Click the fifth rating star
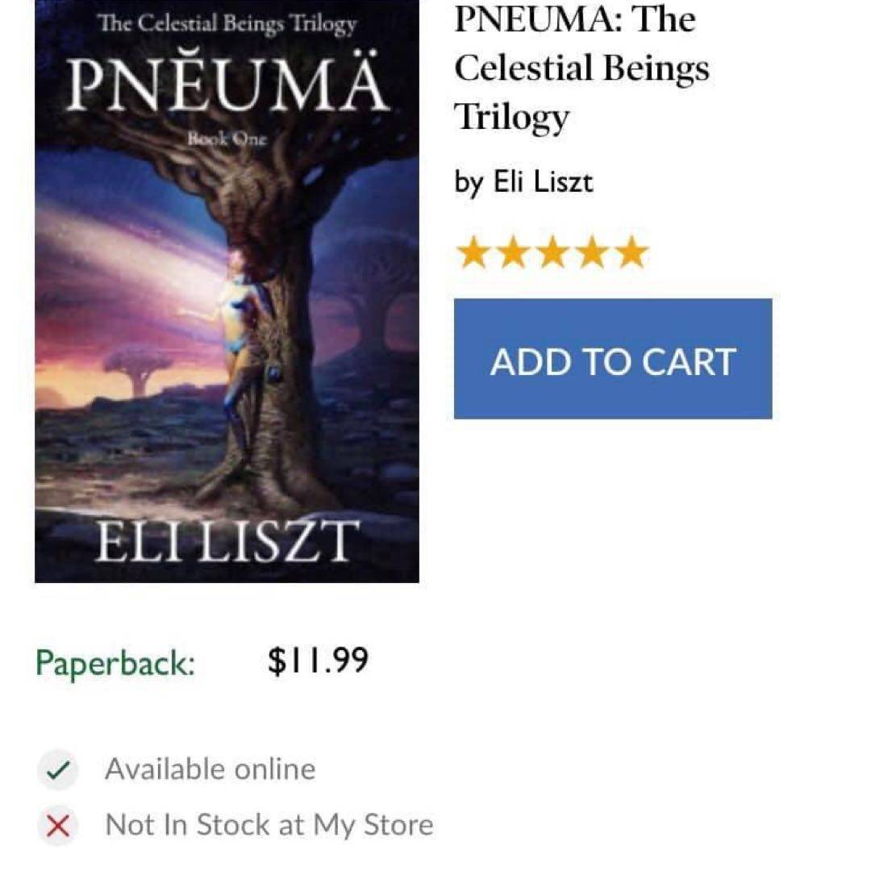The height and width of the screenshot is (871, 871). (631, 252)
